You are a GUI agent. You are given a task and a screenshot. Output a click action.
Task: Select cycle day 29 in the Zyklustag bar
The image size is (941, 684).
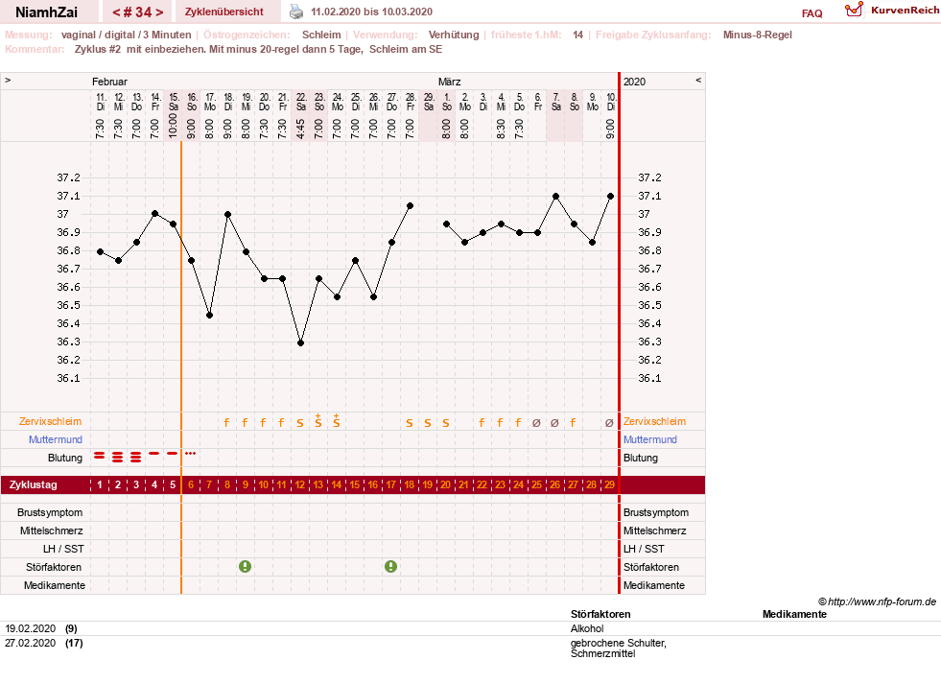(x=610, y=484)
